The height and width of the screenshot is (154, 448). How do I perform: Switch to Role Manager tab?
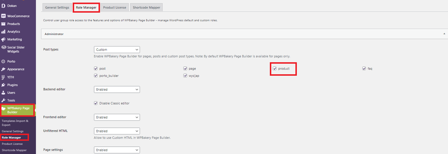click(x=86, y=7)
